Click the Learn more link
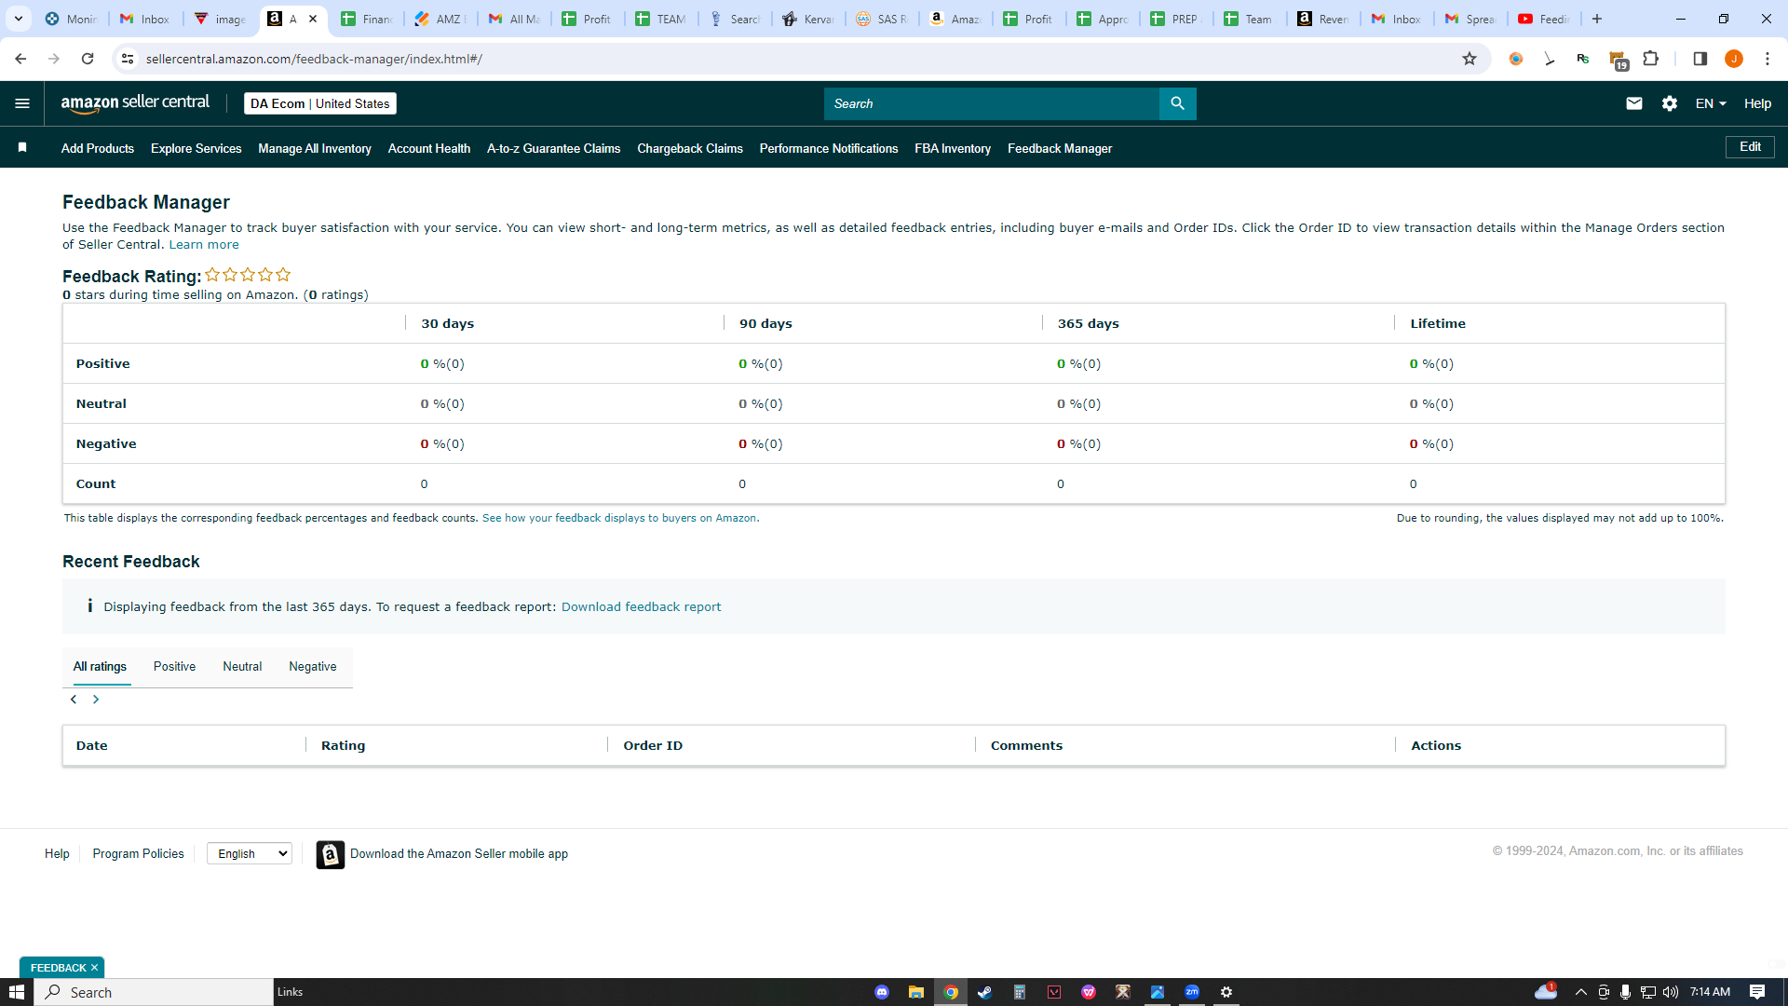The height and width of the screenshot is (1006, 1788). pos(204,245)
